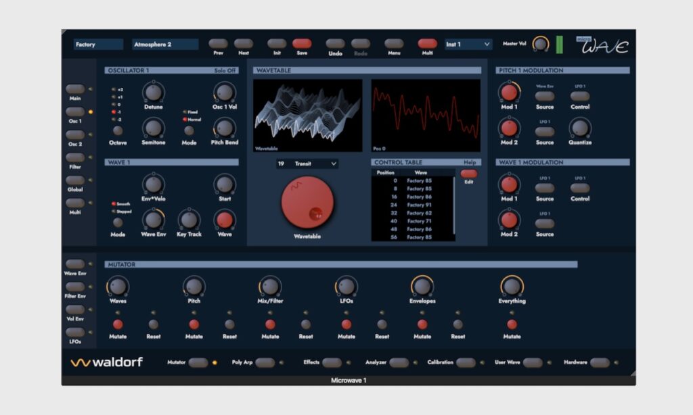Viewport: 693px width, 415px height.
Task: Click the Mutator Mix/Filter amount knob
Action: 270,287
